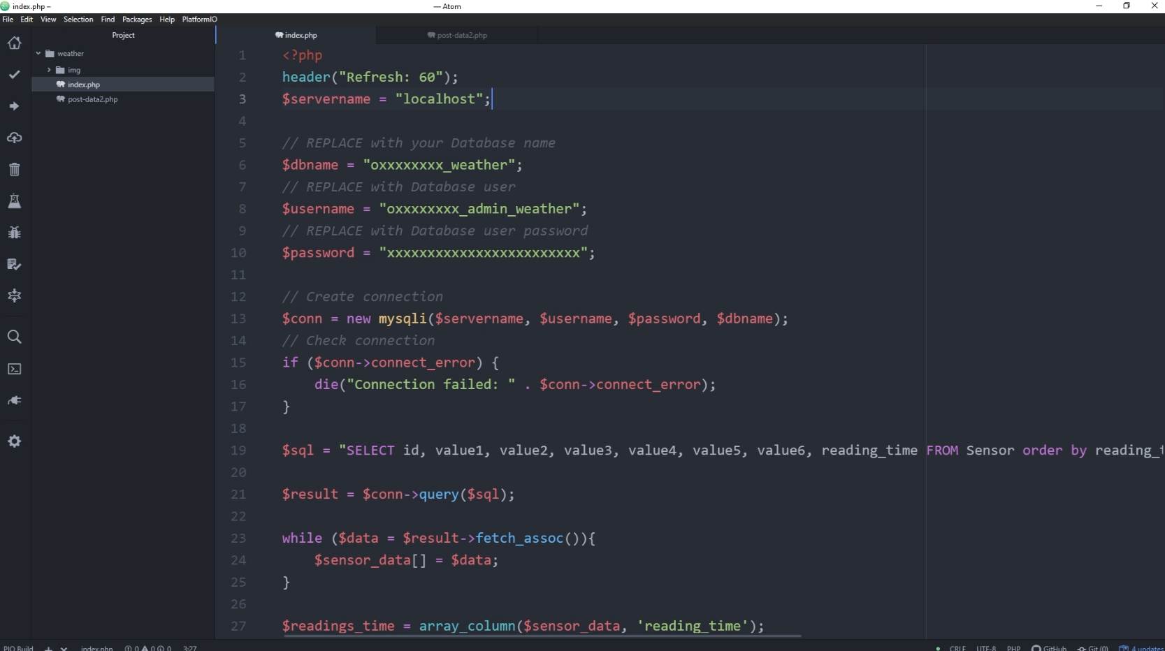This screenshot has height=651, width=1165.
Task: Open the terminal from the sidebar icon
Action: (14, 369)
